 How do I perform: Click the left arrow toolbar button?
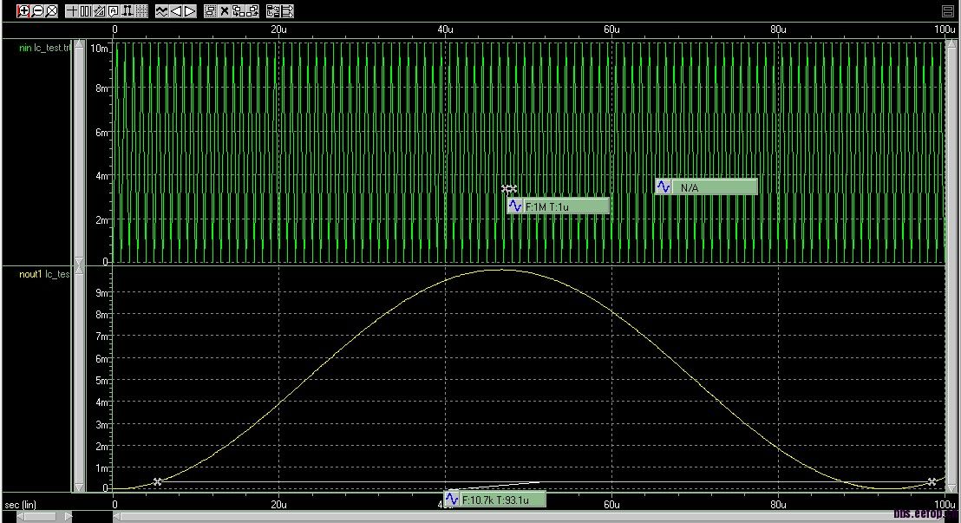click(176, 11)
